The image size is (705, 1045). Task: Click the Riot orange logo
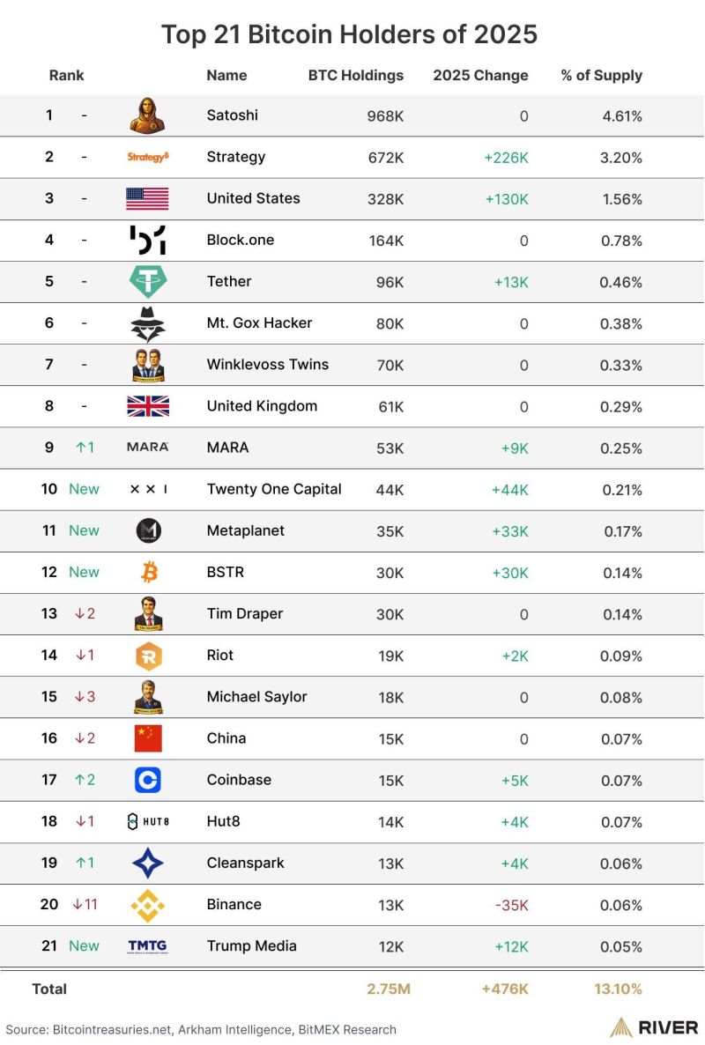pos(147,656)
